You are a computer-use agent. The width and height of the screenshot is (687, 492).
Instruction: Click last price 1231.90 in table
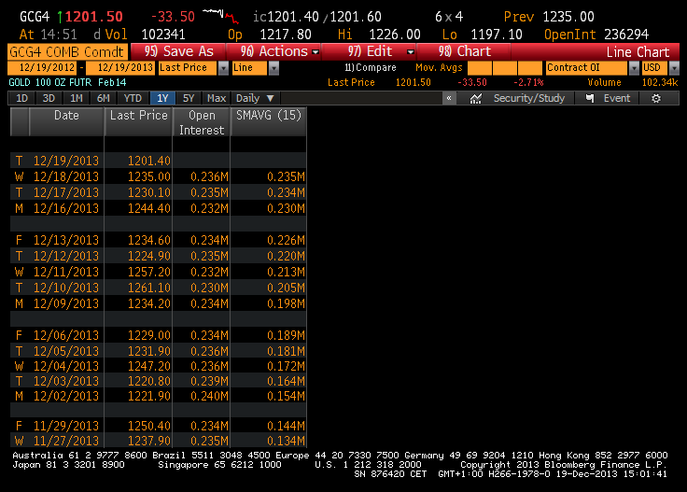[x=149, y=351]
